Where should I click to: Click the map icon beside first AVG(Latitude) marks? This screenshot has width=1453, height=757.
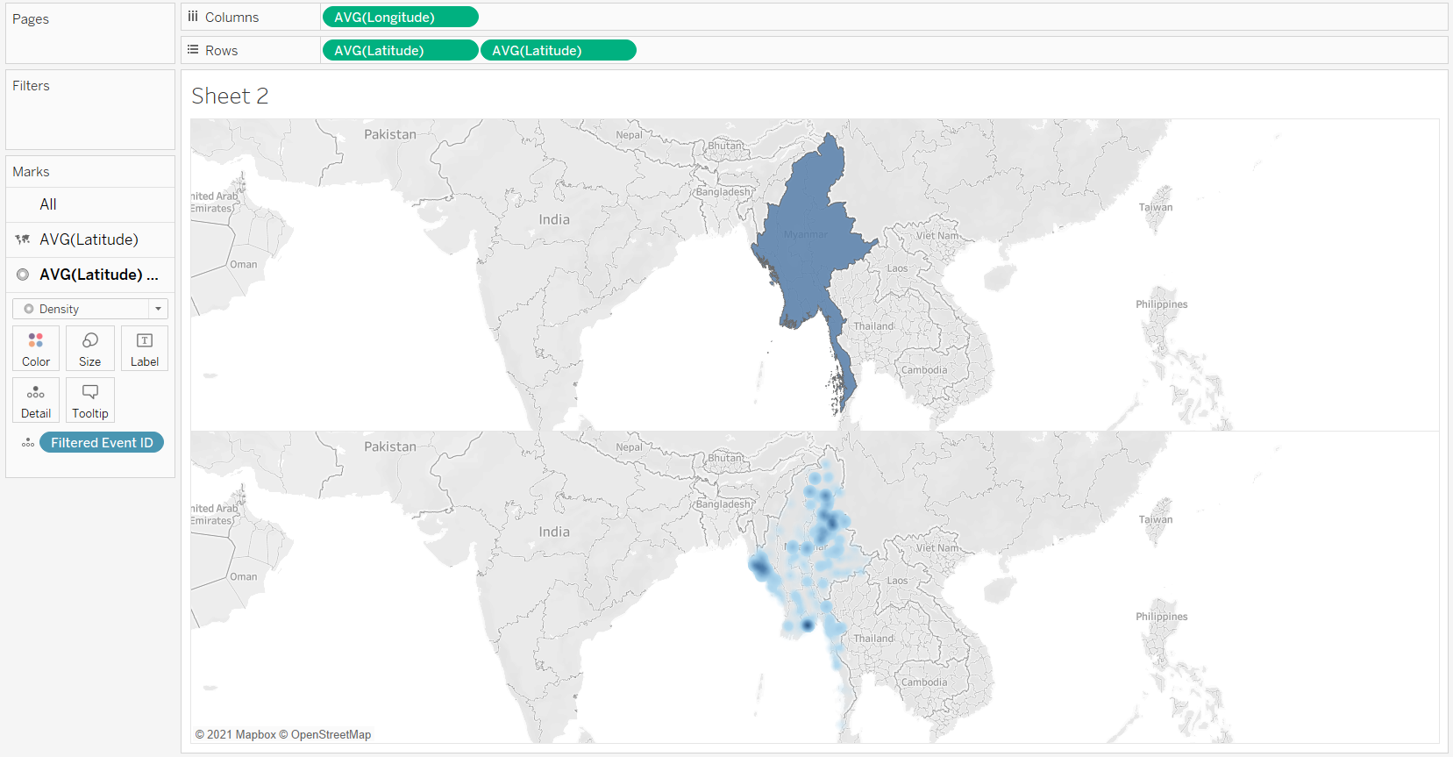click(23, 239)
